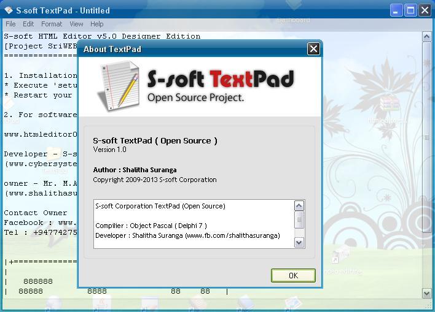The width and height of the screenshot is (435, 312).
Task: Click 'Open Source Project.' tagline in banner
Action: click(195, 97)
